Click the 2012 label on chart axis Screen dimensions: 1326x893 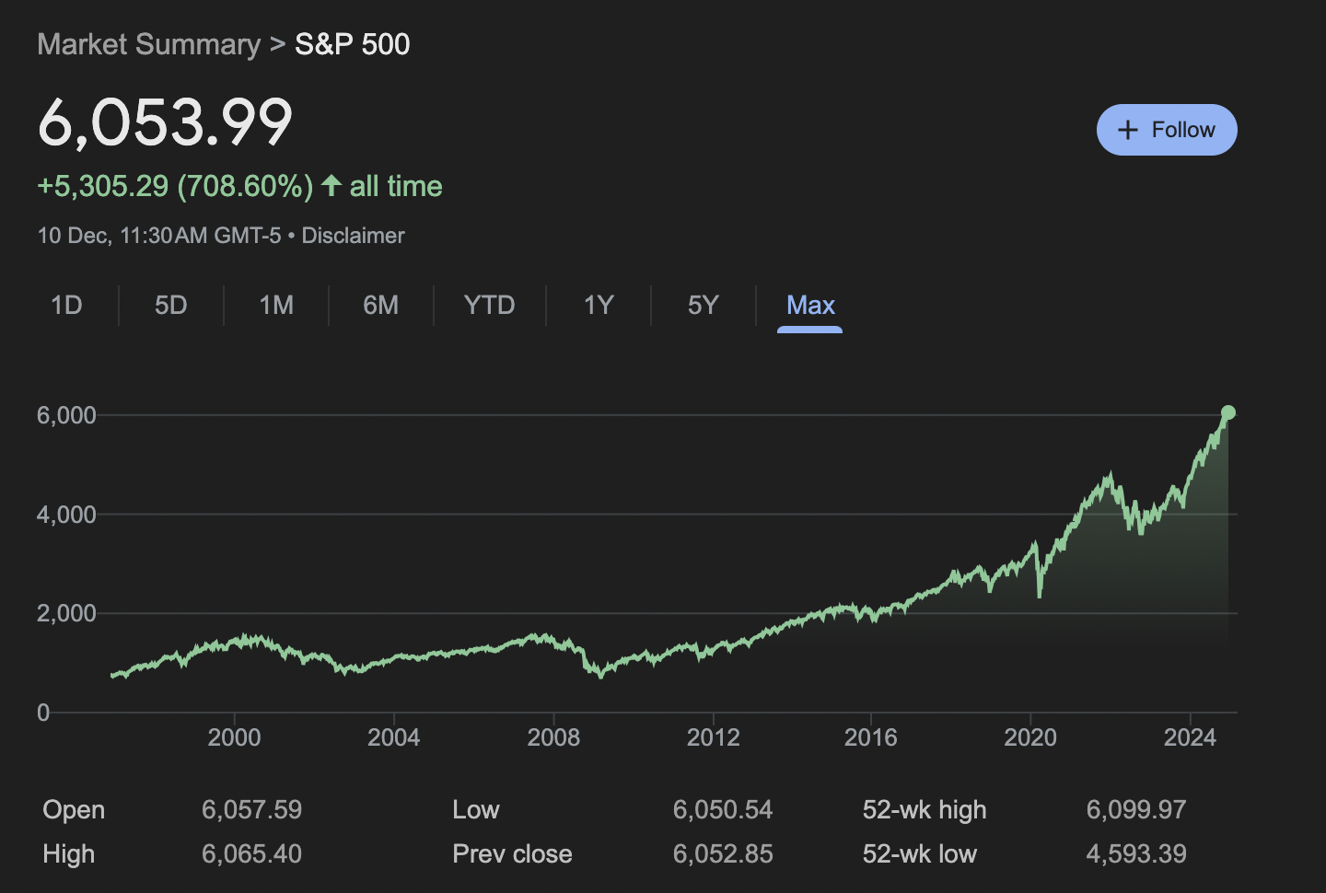[x=713, y=737]
